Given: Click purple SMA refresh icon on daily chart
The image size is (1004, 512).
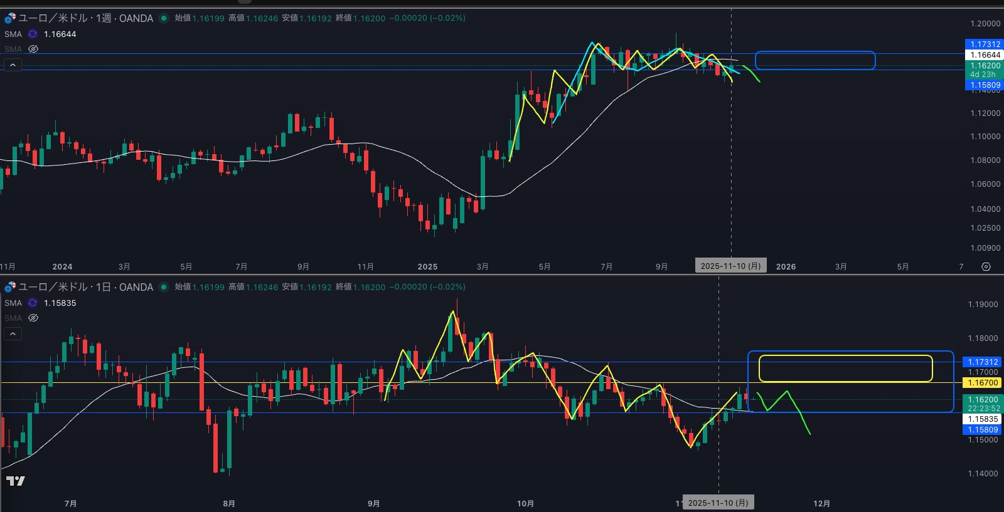Looking at the screenshot, I should [x=33, y=303].
